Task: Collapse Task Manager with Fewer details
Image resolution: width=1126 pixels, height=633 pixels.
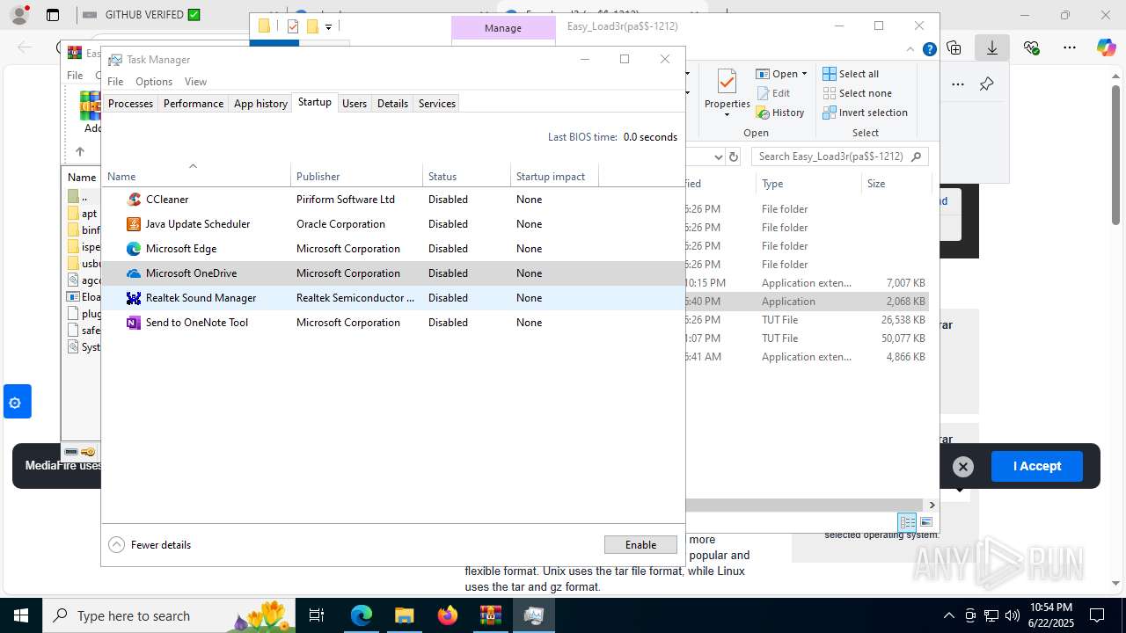Action: [150, 545]
